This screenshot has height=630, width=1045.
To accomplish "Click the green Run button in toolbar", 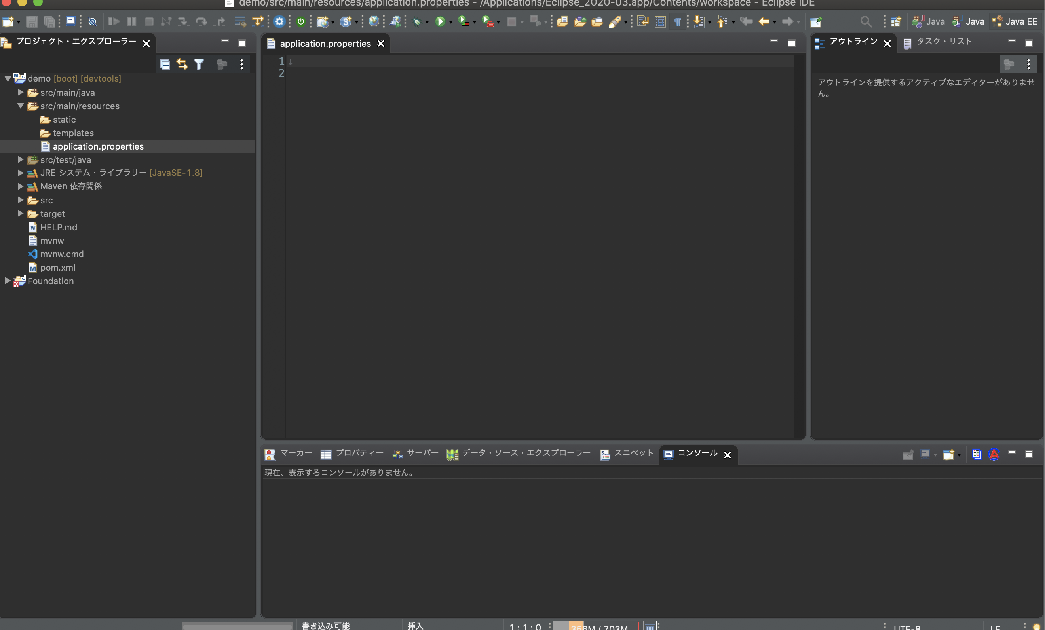I will [x=440, y=21].
